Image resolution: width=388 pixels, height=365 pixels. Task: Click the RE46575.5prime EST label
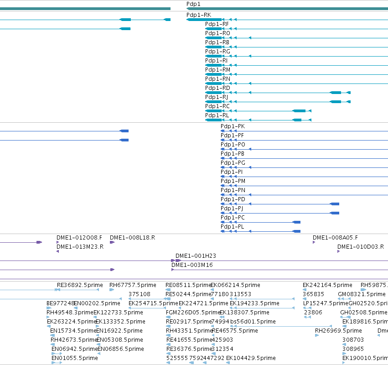point(235,331)
